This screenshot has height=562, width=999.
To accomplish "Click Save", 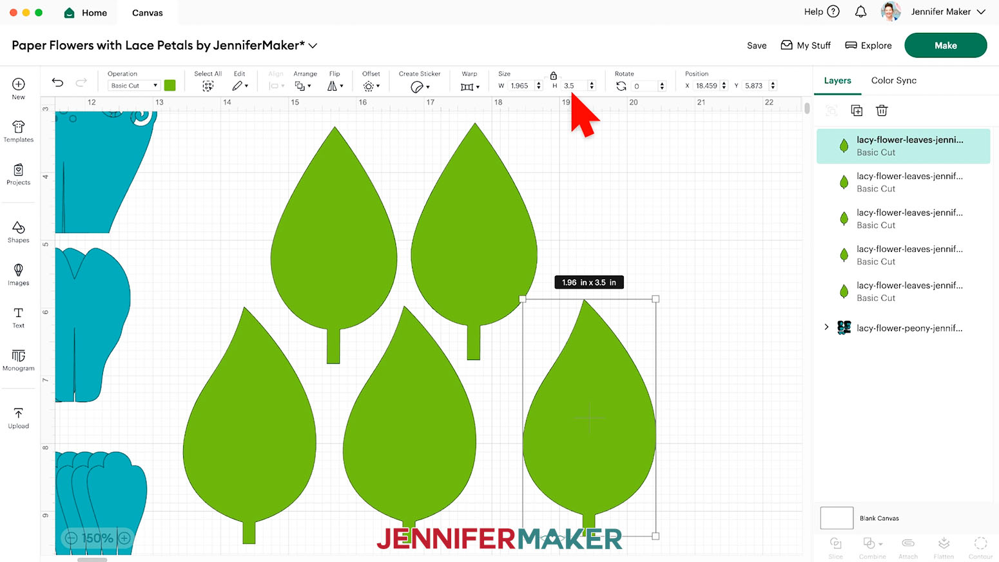I will click(x=757, y=46).
